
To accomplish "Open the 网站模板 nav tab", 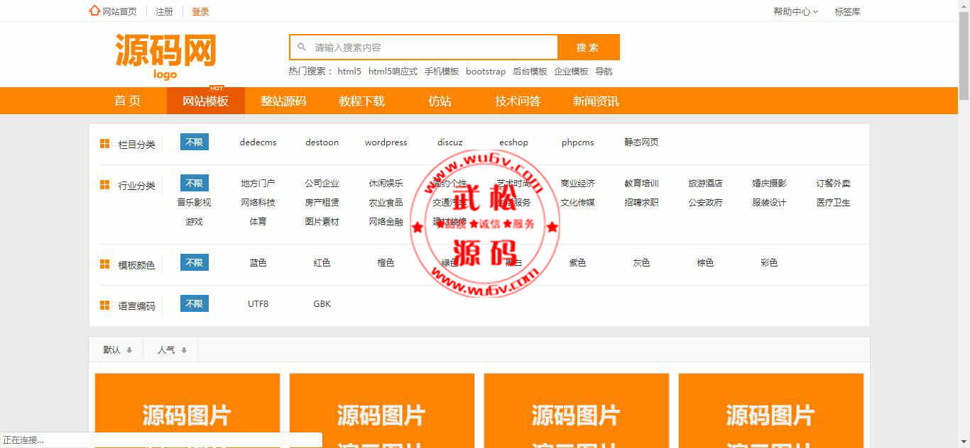I will tap(206, 101).
